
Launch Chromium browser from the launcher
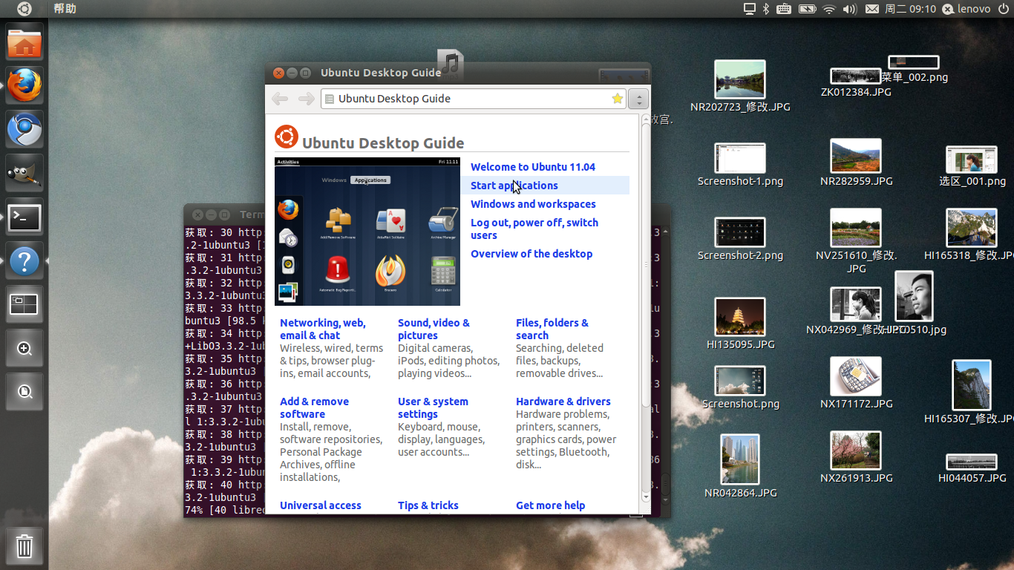(24, 130)
